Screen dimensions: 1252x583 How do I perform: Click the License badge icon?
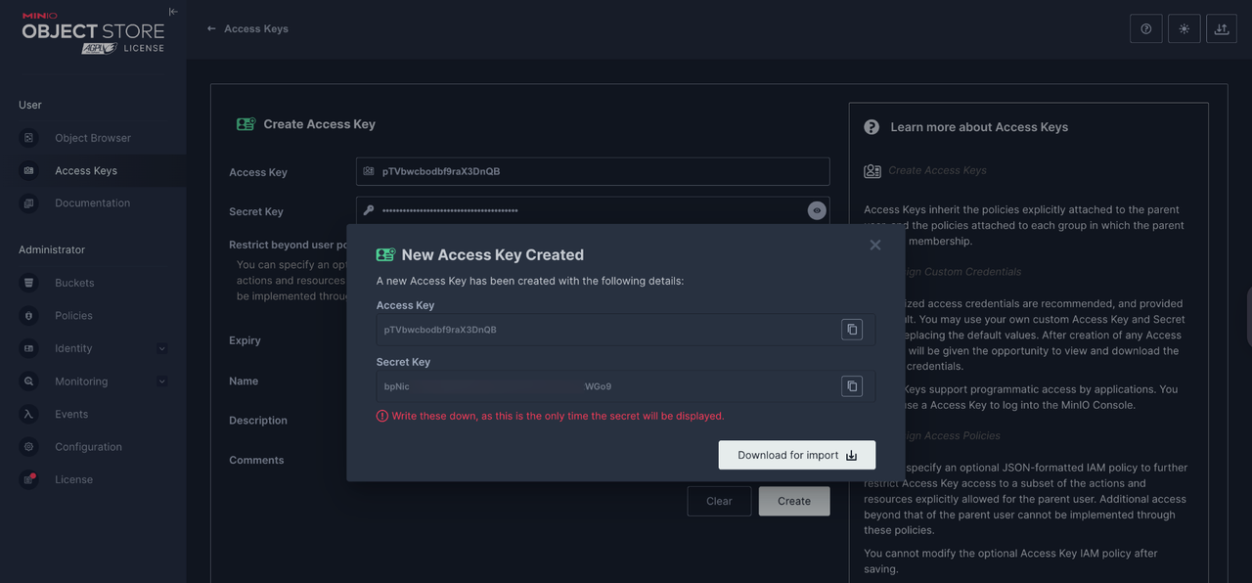click(x=29, y=479)
